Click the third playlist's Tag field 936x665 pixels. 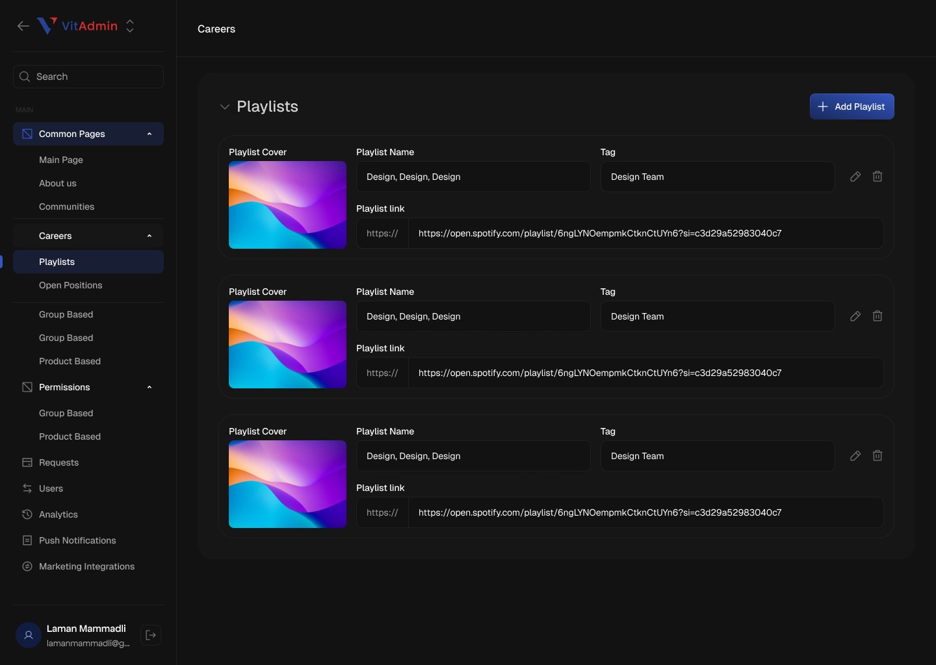(x=718, y=456)
